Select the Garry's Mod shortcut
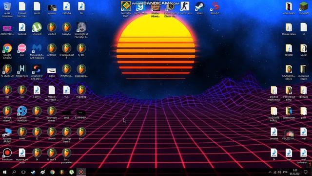 click(140, 8)
